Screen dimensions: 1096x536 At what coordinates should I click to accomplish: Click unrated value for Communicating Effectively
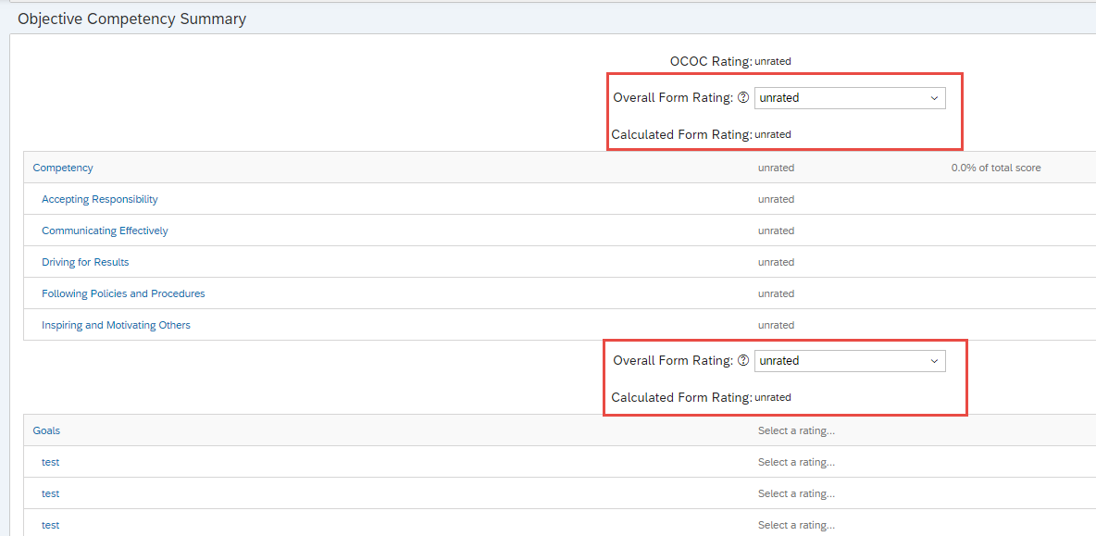[777, 231]
